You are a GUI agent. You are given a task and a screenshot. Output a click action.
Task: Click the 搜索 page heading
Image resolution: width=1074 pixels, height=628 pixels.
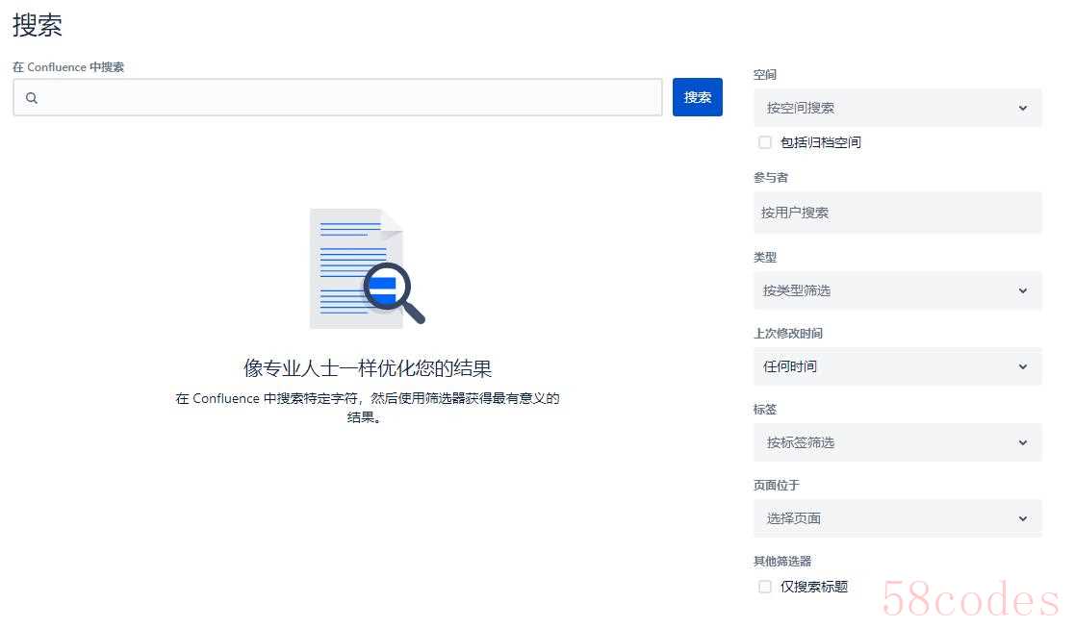(37, 25)
